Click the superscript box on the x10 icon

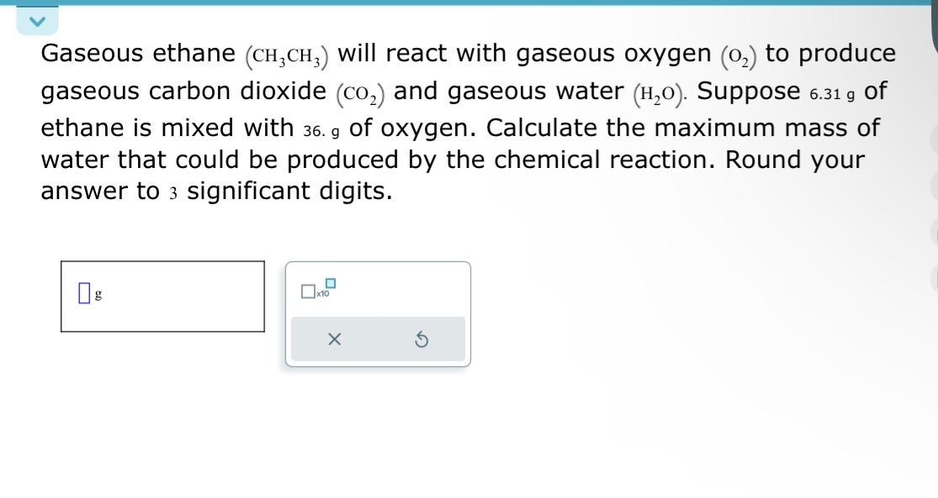[331, 283]
